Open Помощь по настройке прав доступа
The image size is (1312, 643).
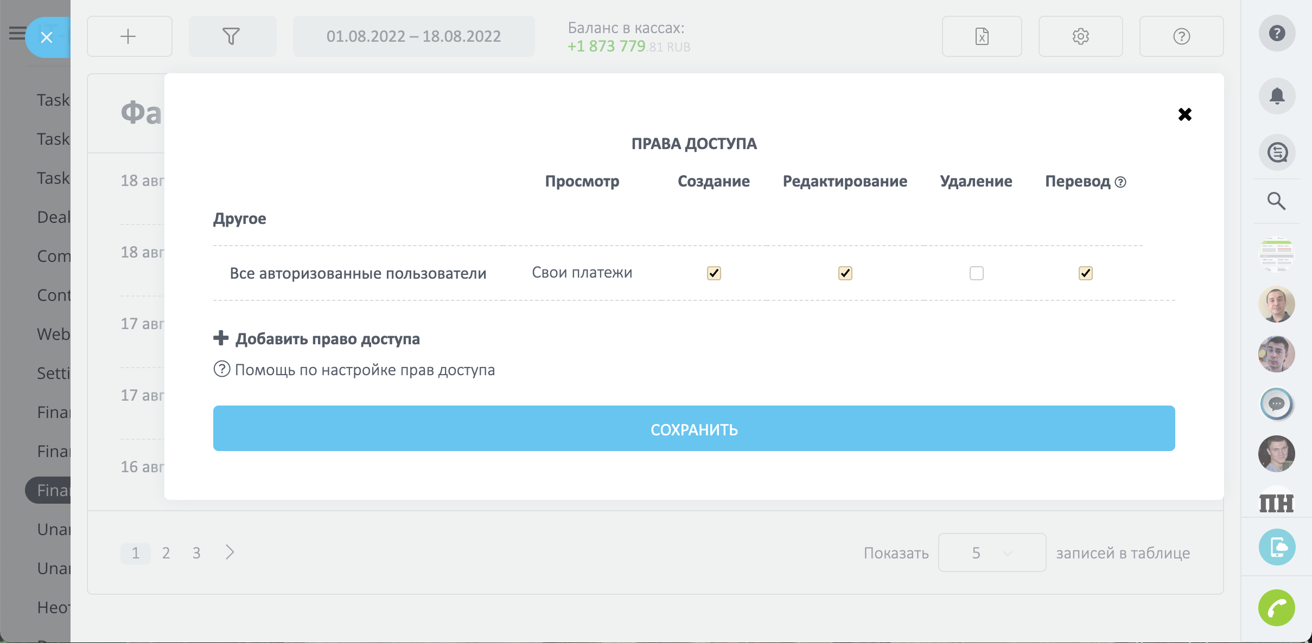point(364,370)
